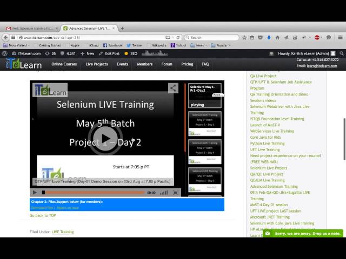Open a new tab with the plus button

pyautogui.click(x=122, y=28)
